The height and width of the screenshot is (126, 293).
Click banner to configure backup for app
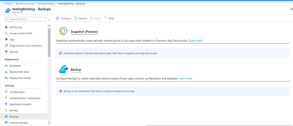(99, 91)
